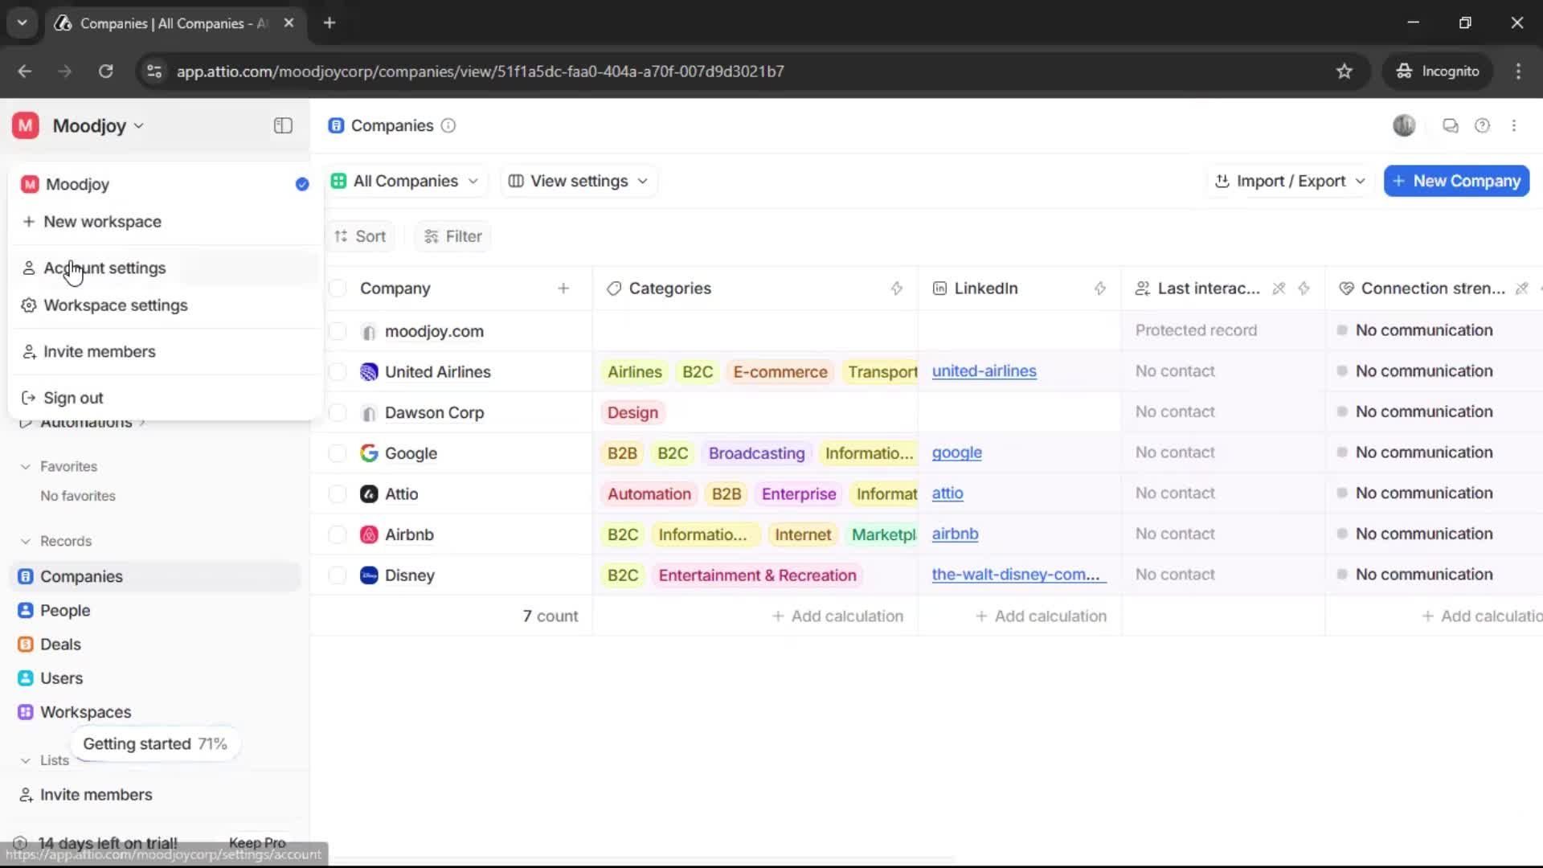The width and height of the screenshot is (1543, 868).
Task: View site information icon in address bar
Action: point(153,72)
